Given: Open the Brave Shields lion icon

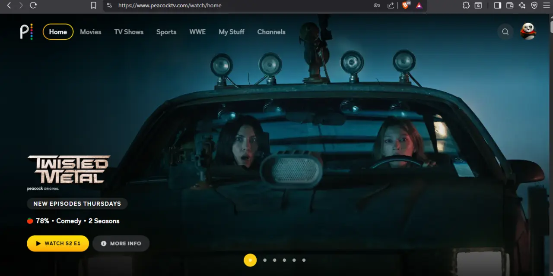Looking at the screenshot, I should coord(406,5).
